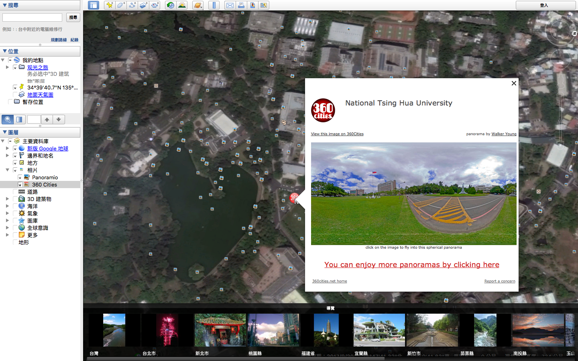Open the ruler measurement tool
The height and width of the screenshot is (361, 578).
tap(214, 5)
